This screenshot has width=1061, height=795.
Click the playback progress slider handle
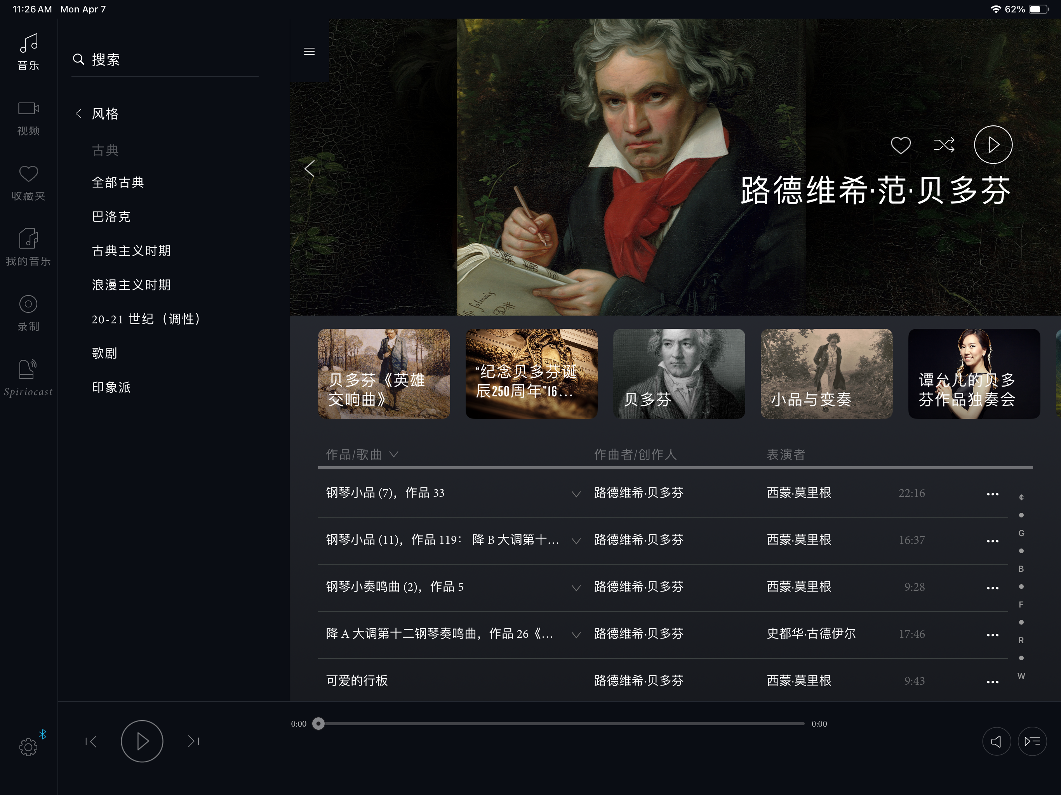(x=318, y=724)
